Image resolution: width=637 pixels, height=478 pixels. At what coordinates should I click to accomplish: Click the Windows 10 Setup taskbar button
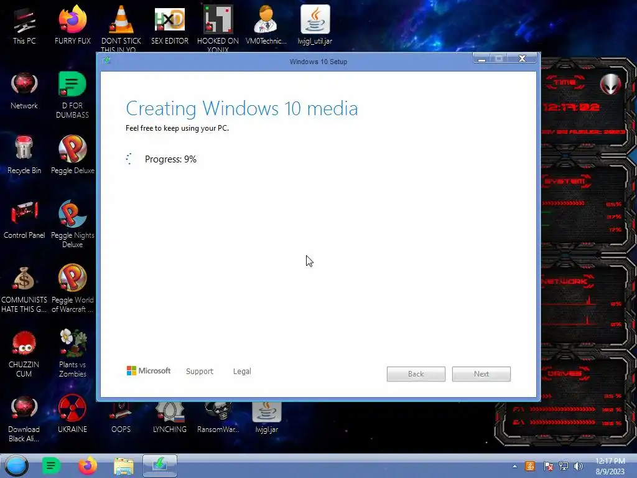coord(160,466)
